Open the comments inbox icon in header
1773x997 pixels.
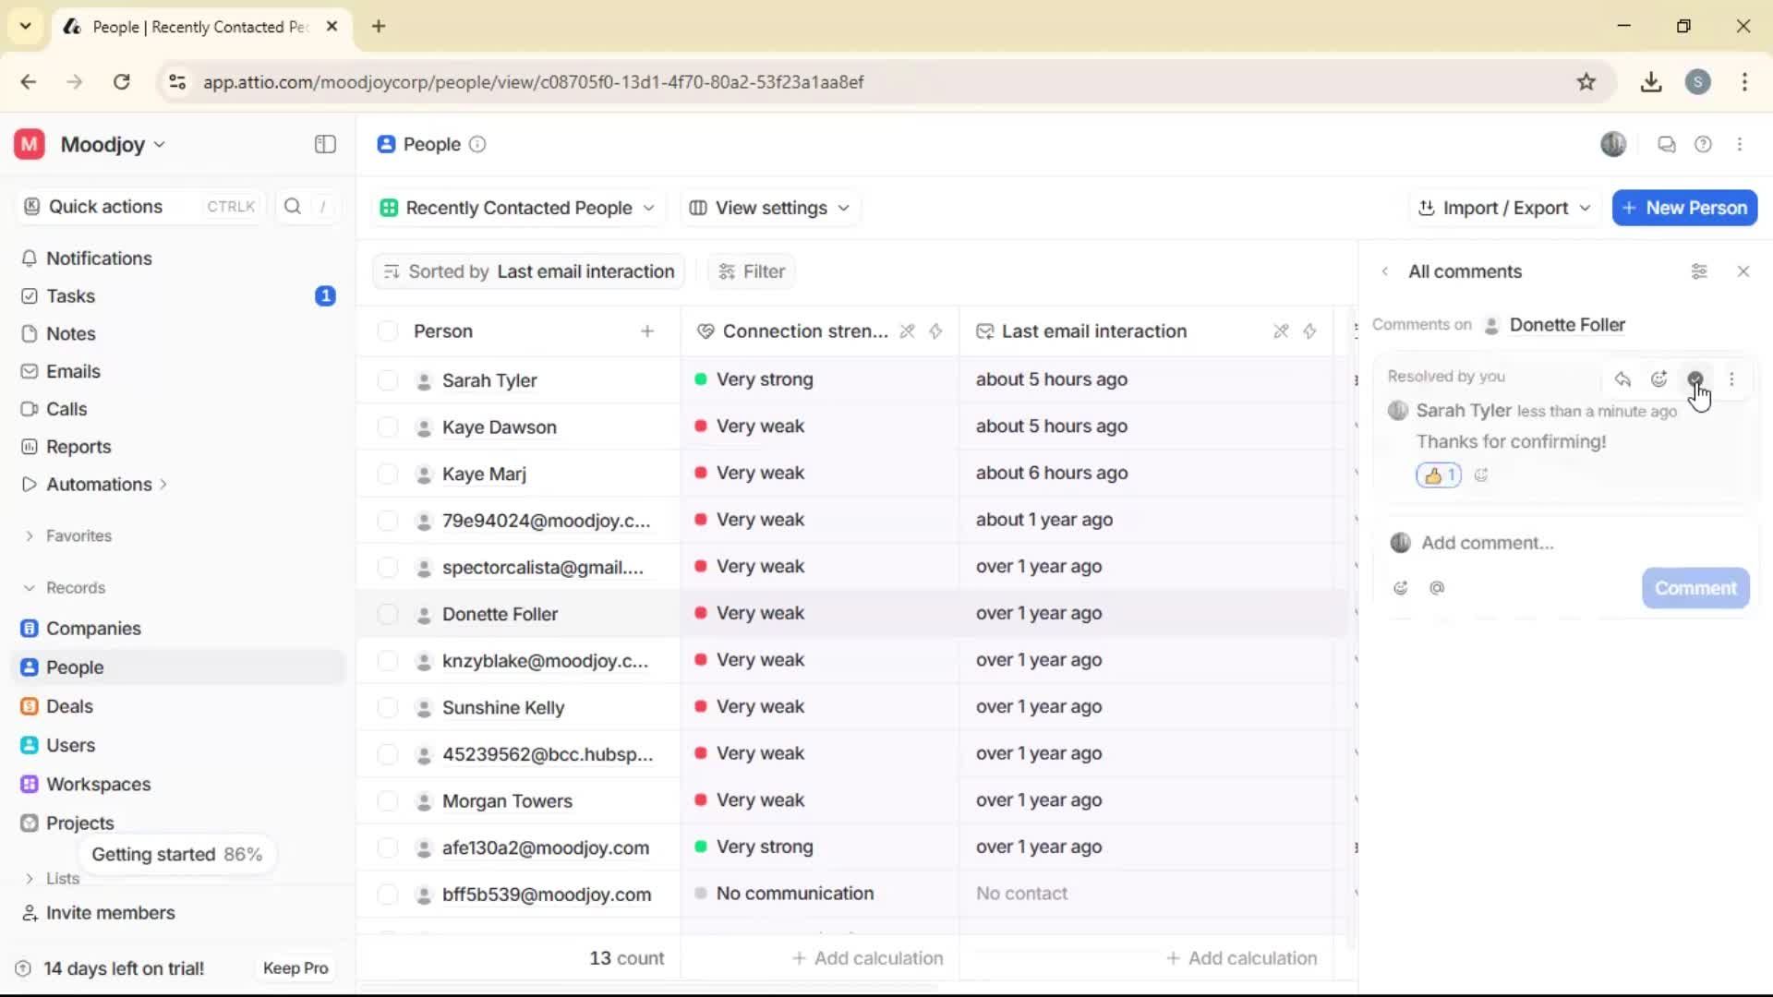[x=1666, y=144]
